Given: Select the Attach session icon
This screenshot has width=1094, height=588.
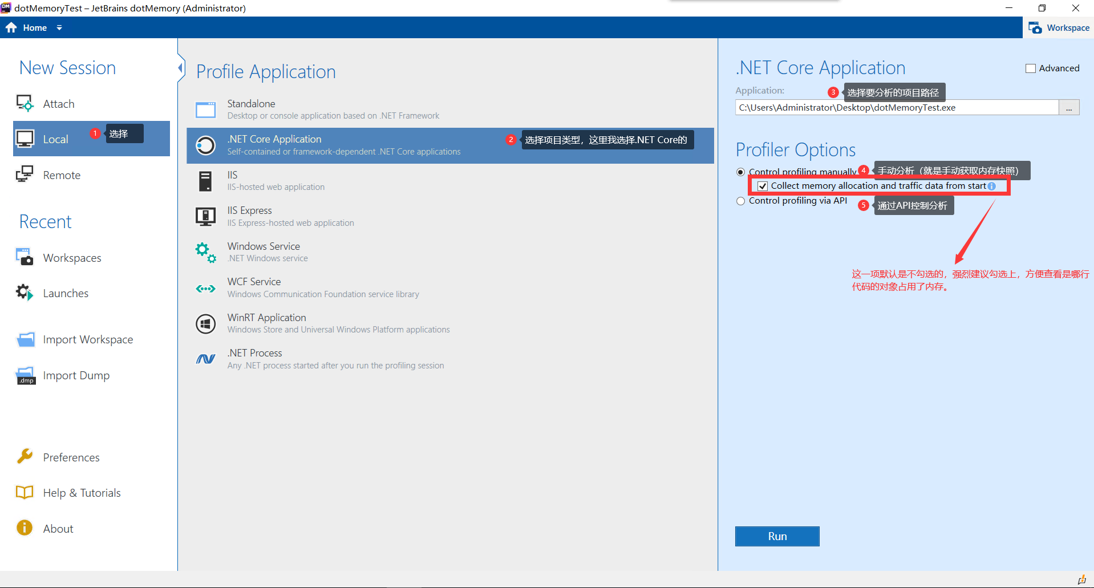Looking at the screenshot, I should [25, 103].
